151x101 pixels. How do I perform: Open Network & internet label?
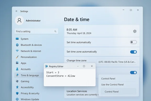click(x=31, y=51)
